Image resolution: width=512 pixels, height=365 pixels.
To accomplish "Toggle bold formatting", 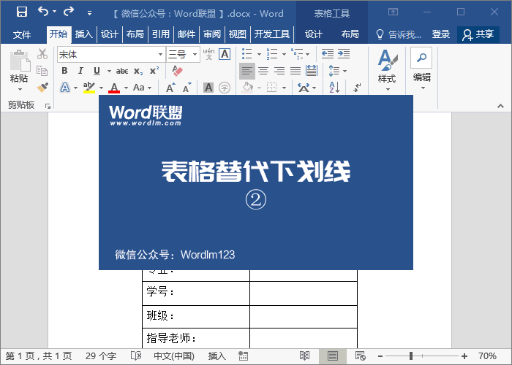I will 64,71.
